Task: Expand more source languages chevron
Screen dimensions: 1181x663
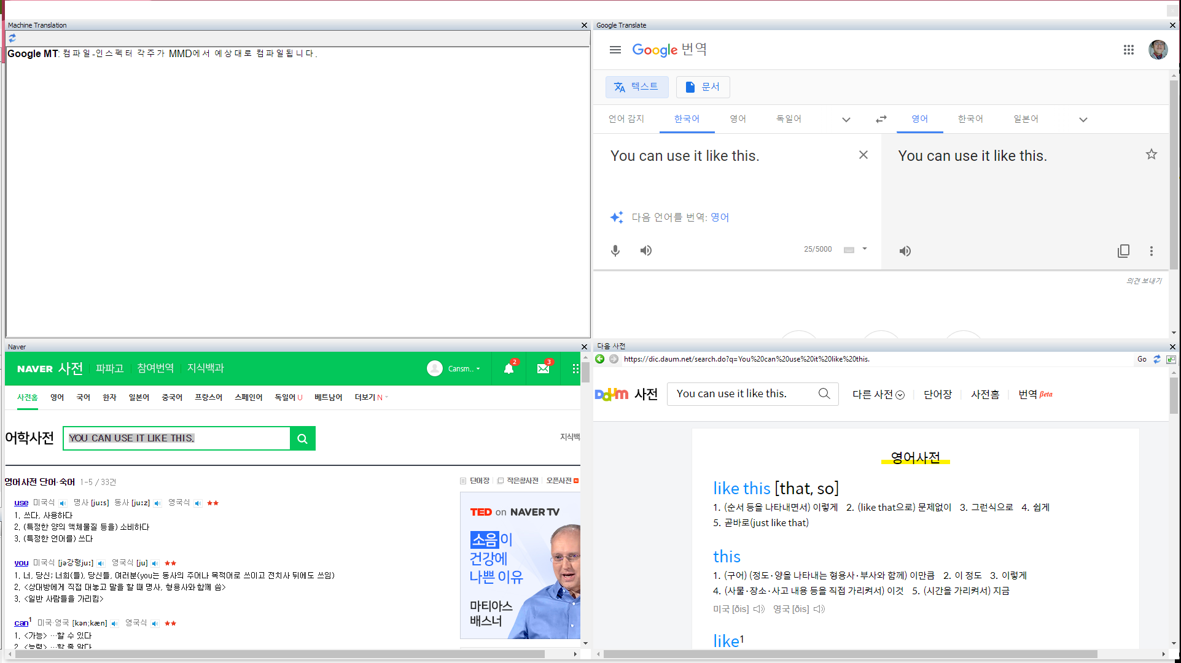Action: point(846,120)
